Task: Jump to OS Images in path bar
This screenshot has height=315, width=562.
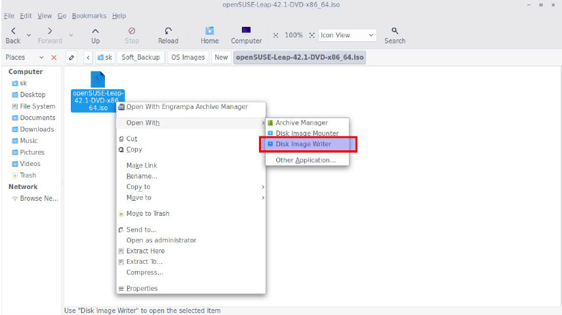Action: [188, 57]
